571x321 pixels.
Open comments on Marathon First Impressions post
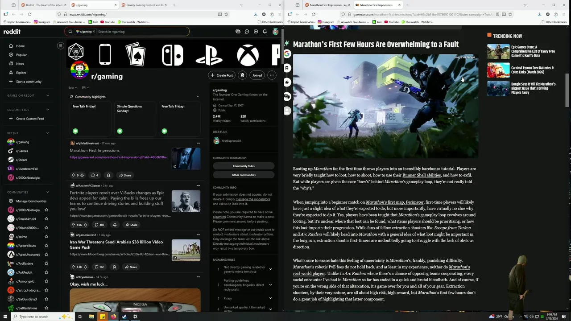pyautogui.click(x=95, y=175)
